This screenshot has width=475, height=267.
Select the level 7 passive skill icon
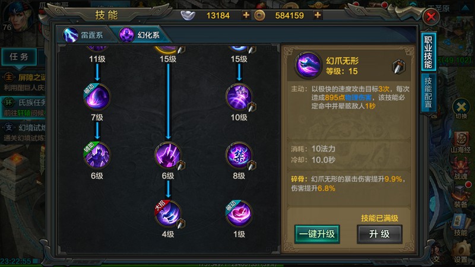(x=97, y=97)
